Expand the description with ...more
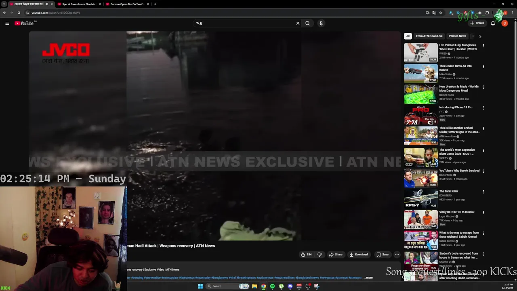The image size is (517, 291). coord(368,278)
